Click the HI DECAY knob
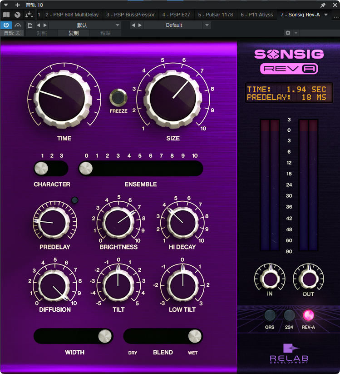Image resolution: width=340 pixels, height=374 pixels. tap(183, 223)
